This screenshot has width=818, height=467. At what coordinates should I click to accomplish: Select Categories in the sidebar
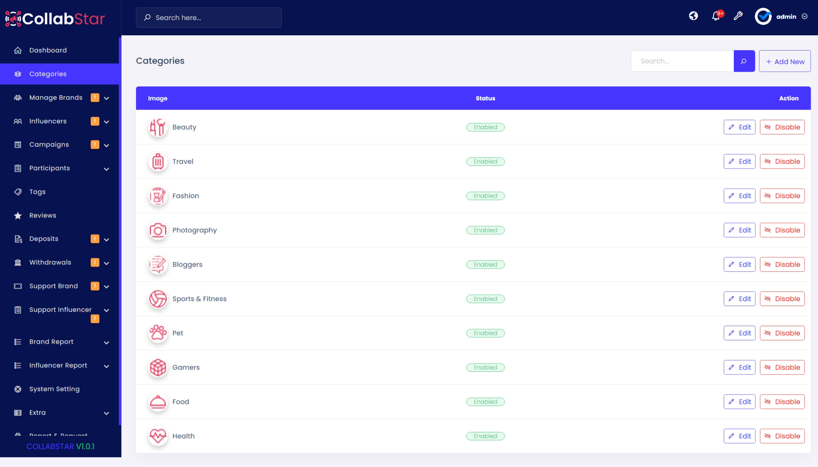point(60,74)
